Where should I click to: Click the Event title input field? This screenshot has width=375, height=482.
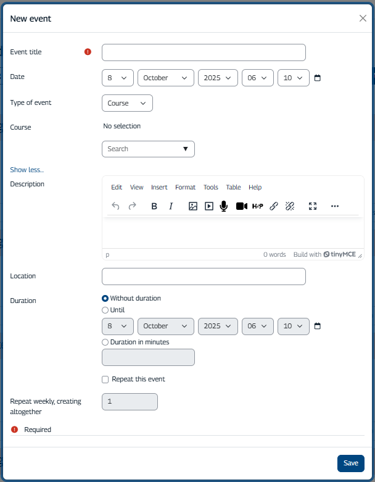pos(204,52)
